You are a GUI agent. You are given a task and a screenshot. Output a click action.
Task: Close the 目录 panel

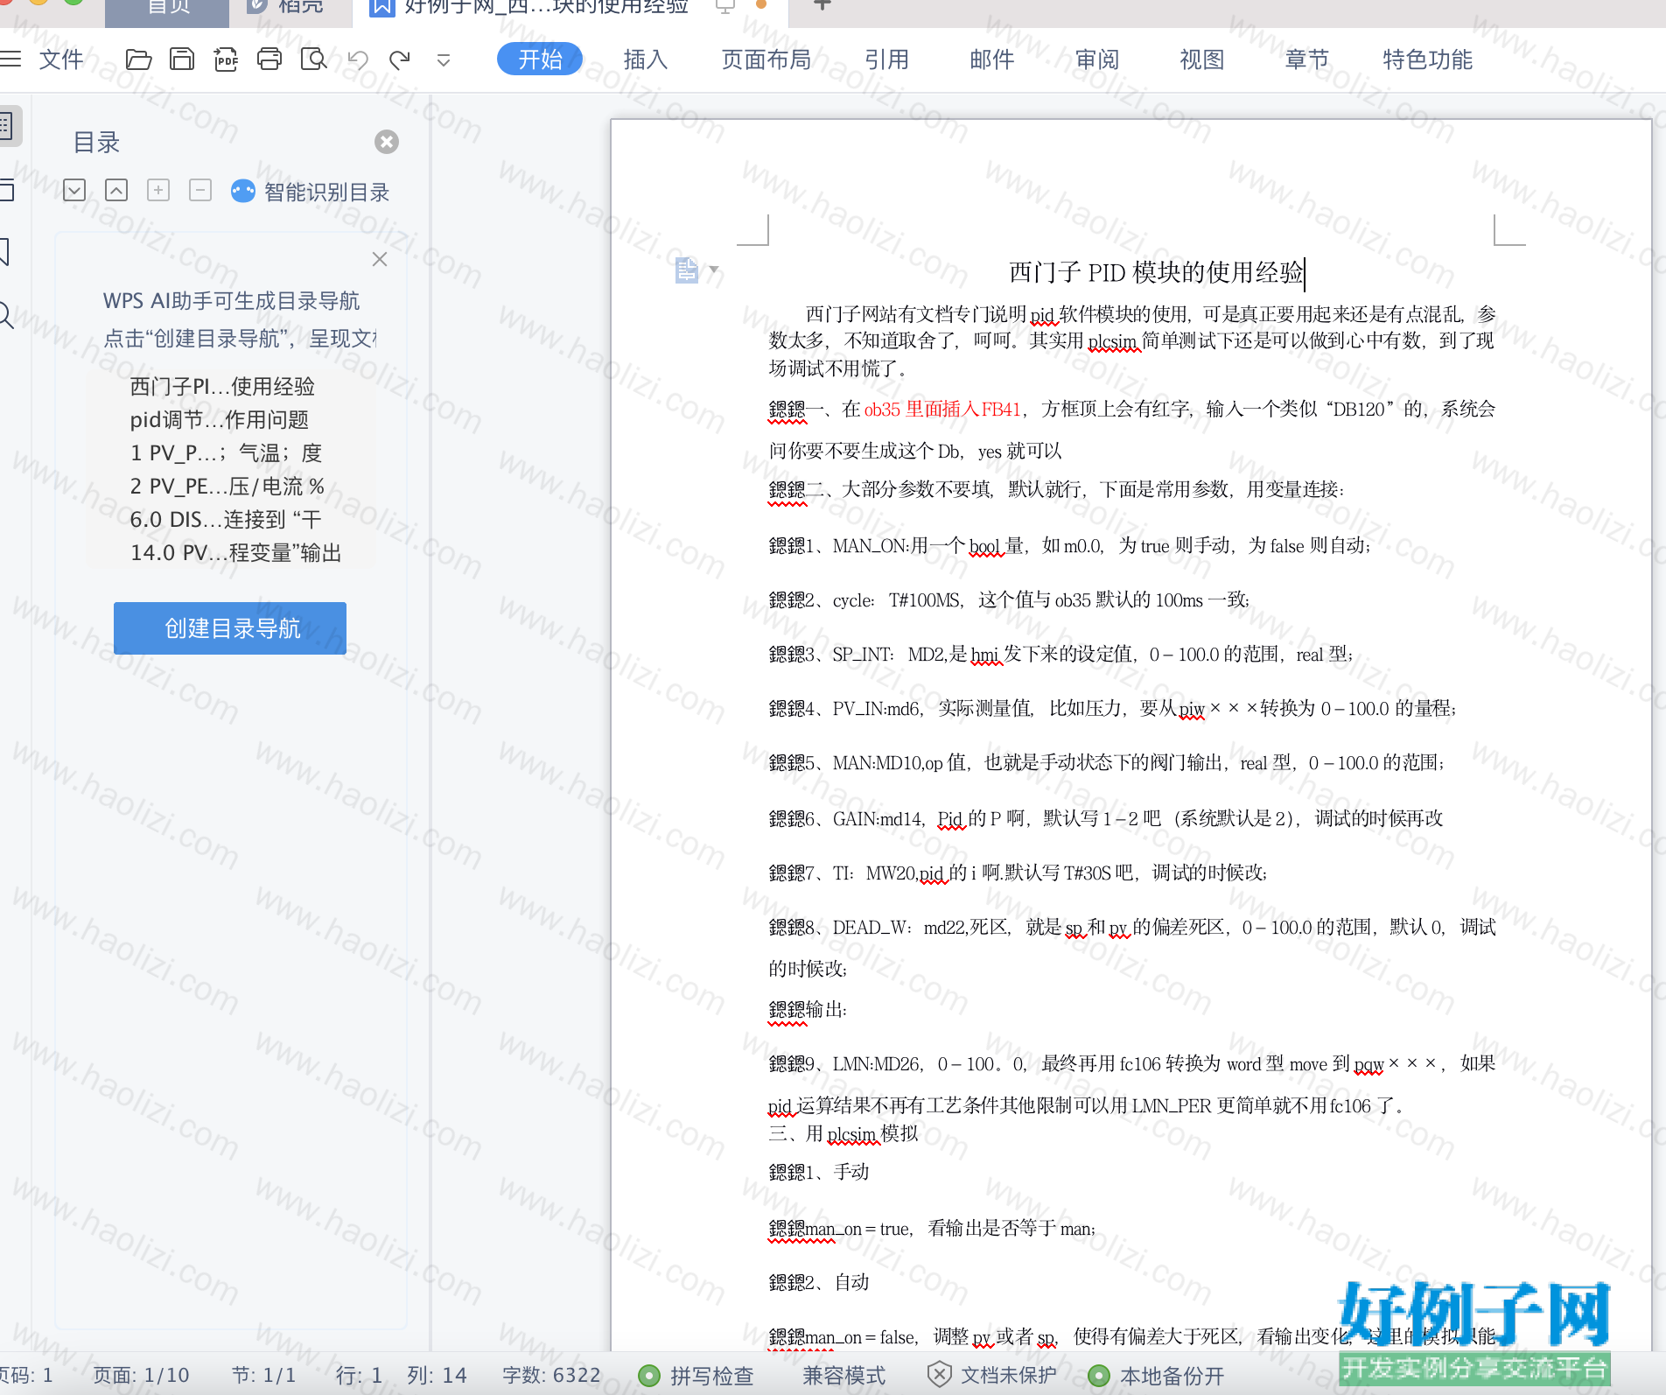pyautogui.click(x=387, y=142)
